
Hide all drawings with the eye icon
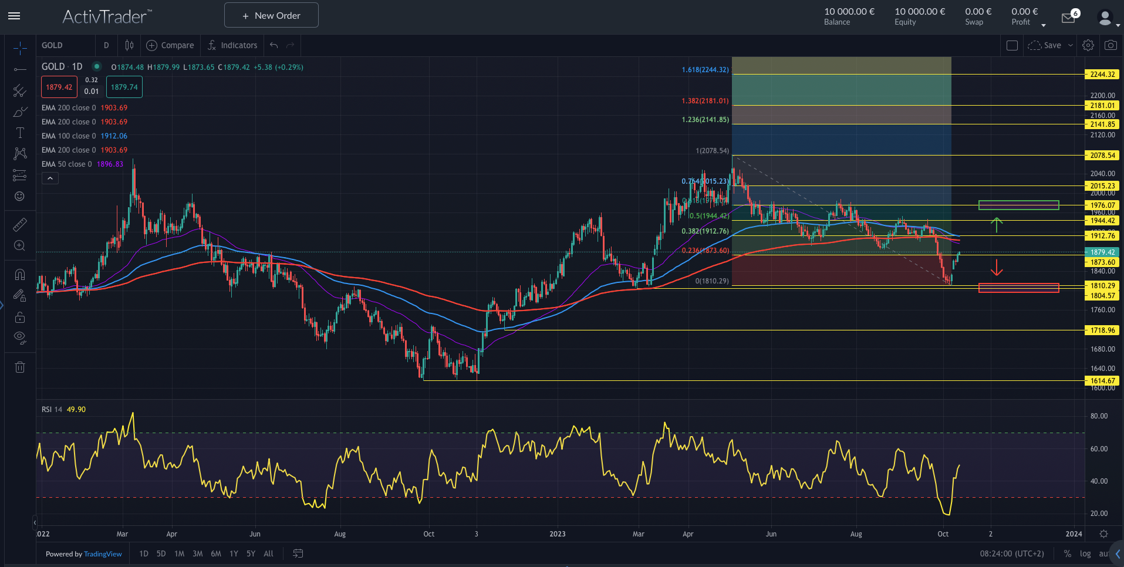coord(19,338)
